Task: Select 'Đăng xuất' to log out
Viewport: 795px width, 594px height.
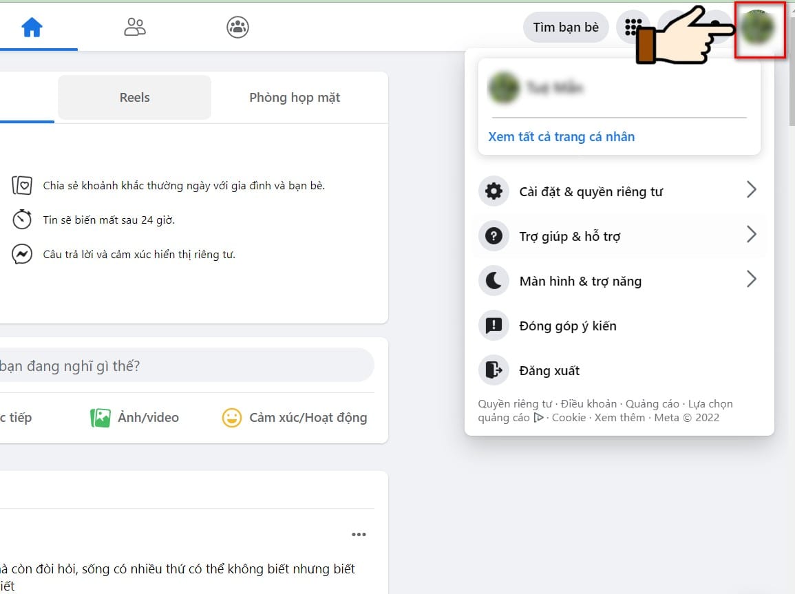Action: (x=619, y=370)
